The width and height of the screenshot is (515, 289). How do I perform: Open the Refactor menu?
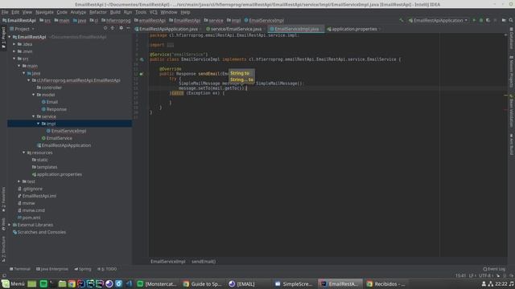pyautogui.click(x=98, y=12)
